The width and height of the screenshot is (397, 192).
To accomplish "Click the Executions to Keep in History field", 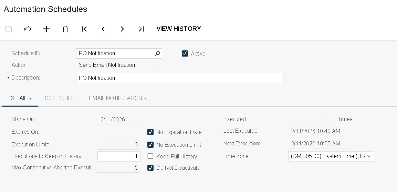I will point(119,156).
